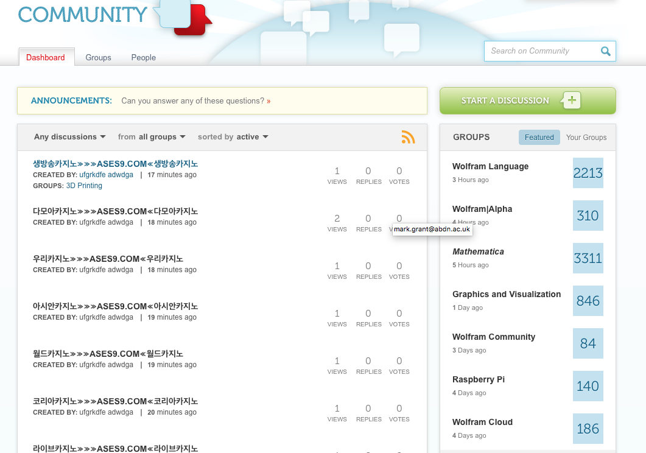
Task: Open the Raspberry Pi group
Action: pyautogui.click(x=479, y=379)
